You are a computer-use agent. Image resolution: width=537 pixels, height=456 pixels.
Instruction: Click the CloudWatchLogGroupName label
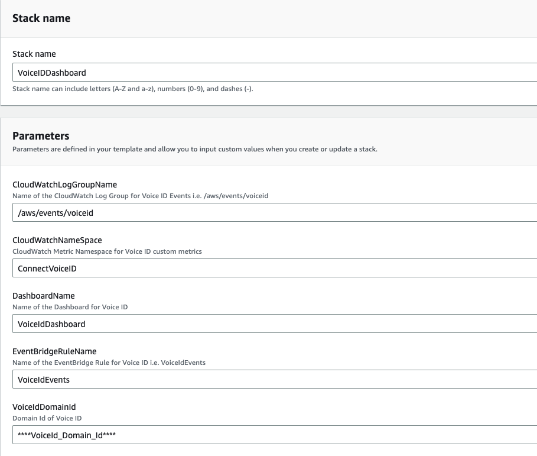pyautogui.click(x=65, y=185)
